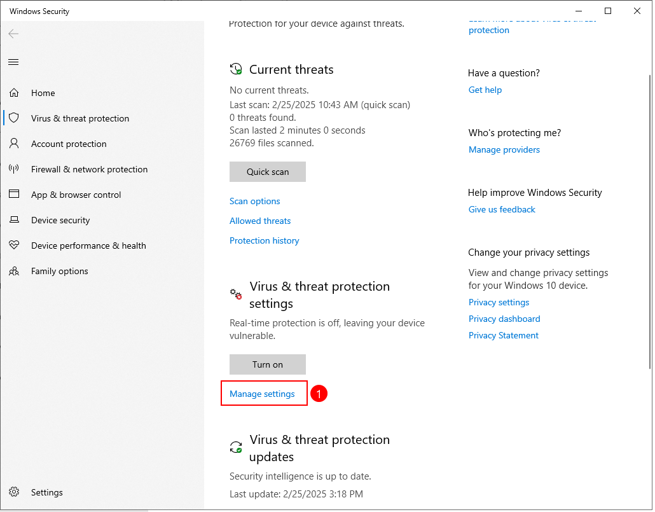
Task: Click the shield icon for Virus protection
Action: click(x=14, y=118)
